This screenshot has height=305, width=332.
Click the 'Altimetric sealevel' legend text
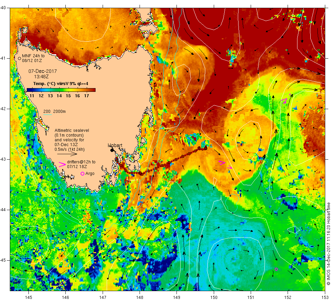click(x=72, y=130)
